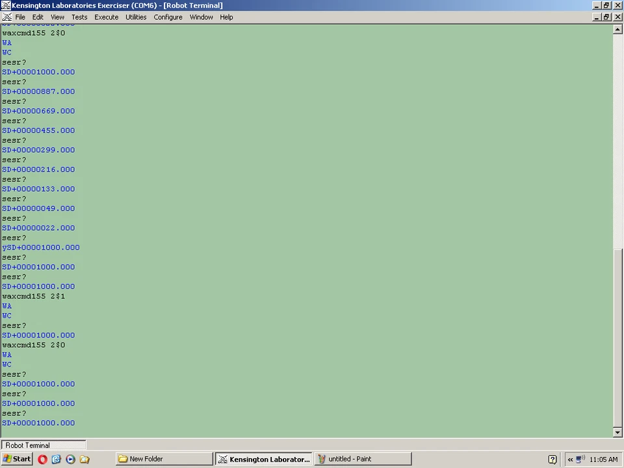
Task: Click the scroll up arrow of terminal
Action: pyautogui.click(x=617, y=29)
